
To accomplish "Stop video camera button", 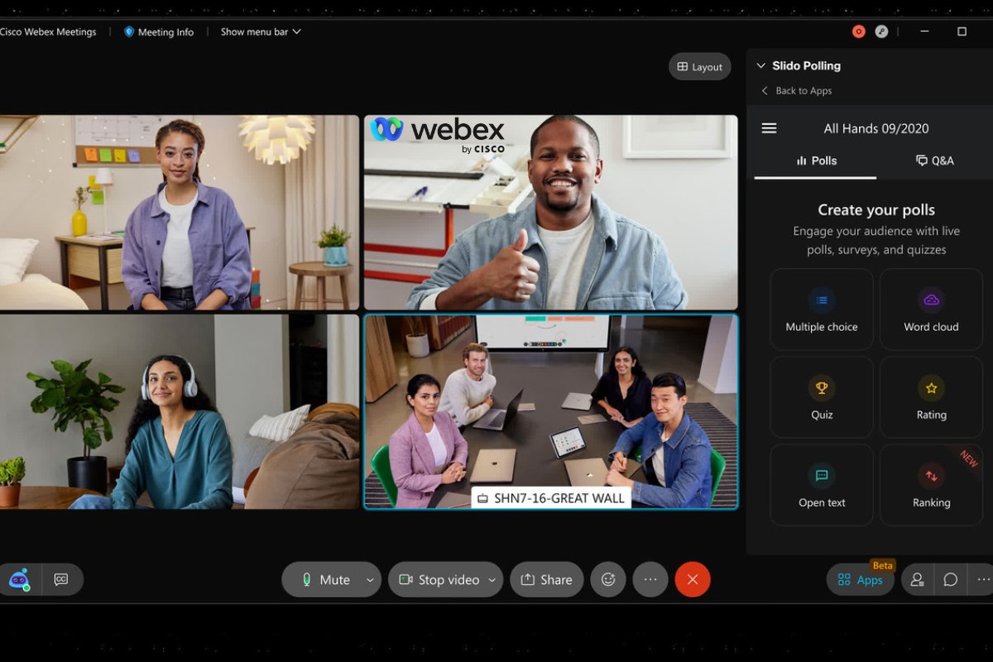I will pyautogui.click(x=439, y=580).
